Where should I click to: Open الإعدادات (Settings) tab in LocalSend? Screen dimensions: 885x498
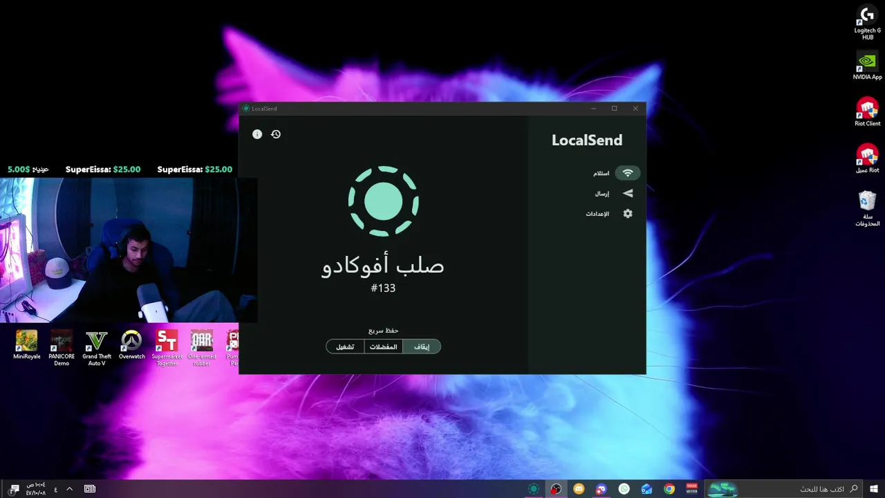click(610, 214)
